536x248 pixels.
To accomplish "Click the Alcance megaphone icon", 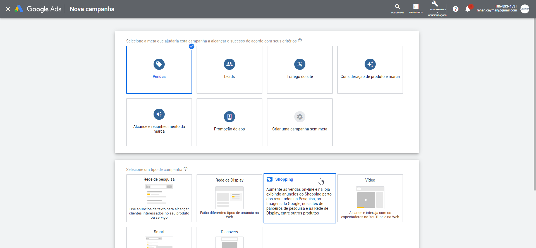I will pyautogui.click(x=159, y=114).
